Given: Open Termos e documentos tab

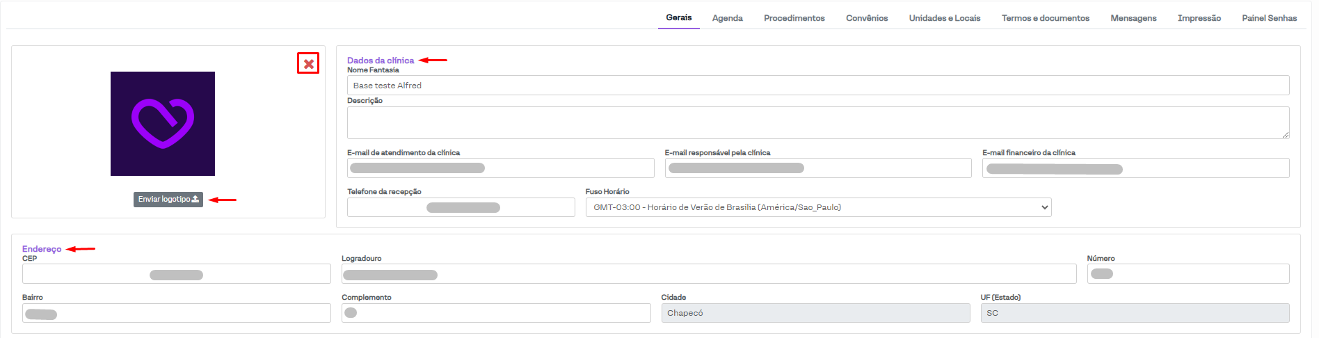Looking at the screenshot, I should 1045,18.
